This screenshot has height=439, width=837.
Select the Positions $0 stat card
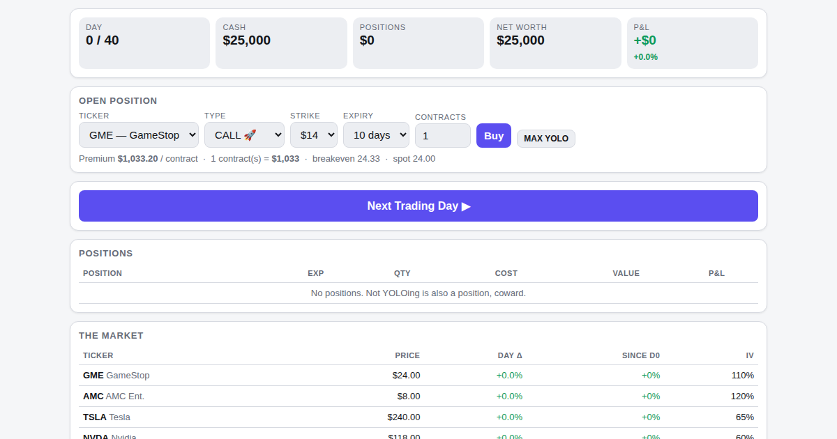tap(418, 43)
